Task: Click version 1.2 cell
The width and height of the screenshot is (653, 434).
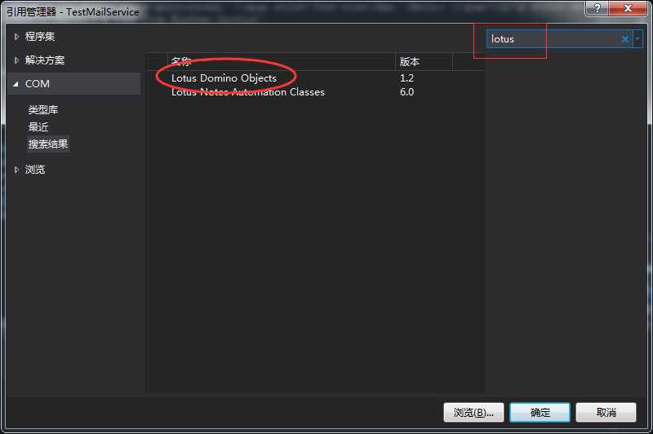Action: click(406, 77)
